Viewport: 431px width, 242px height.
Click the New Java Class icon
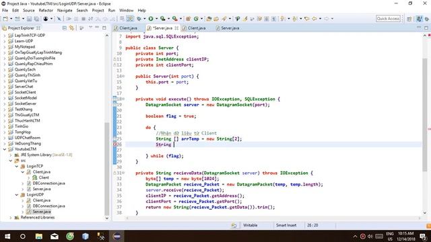[x=196, y=19]
